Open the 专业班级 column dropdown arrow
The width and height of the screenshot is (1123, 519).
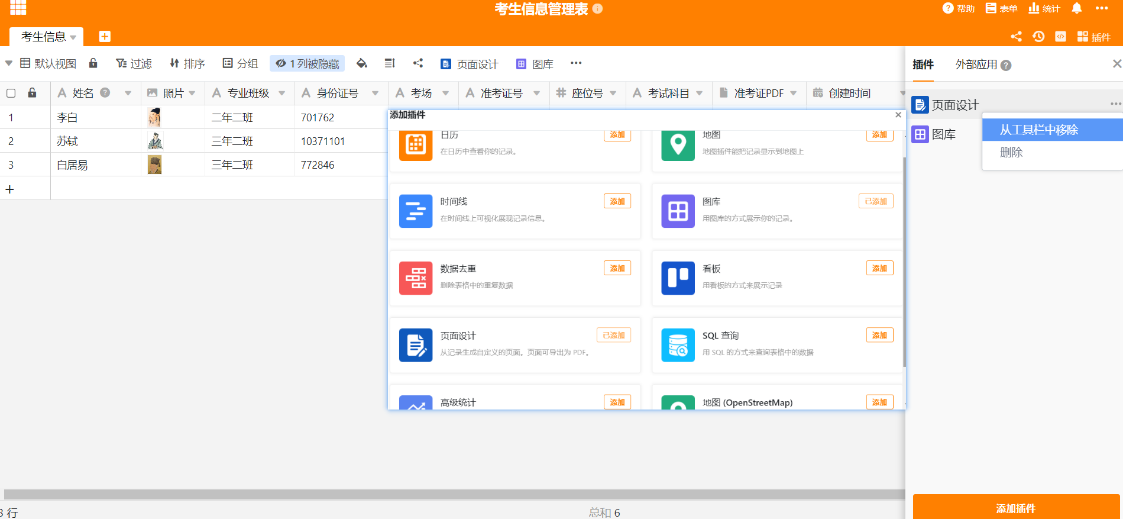[x=281, y=93]
